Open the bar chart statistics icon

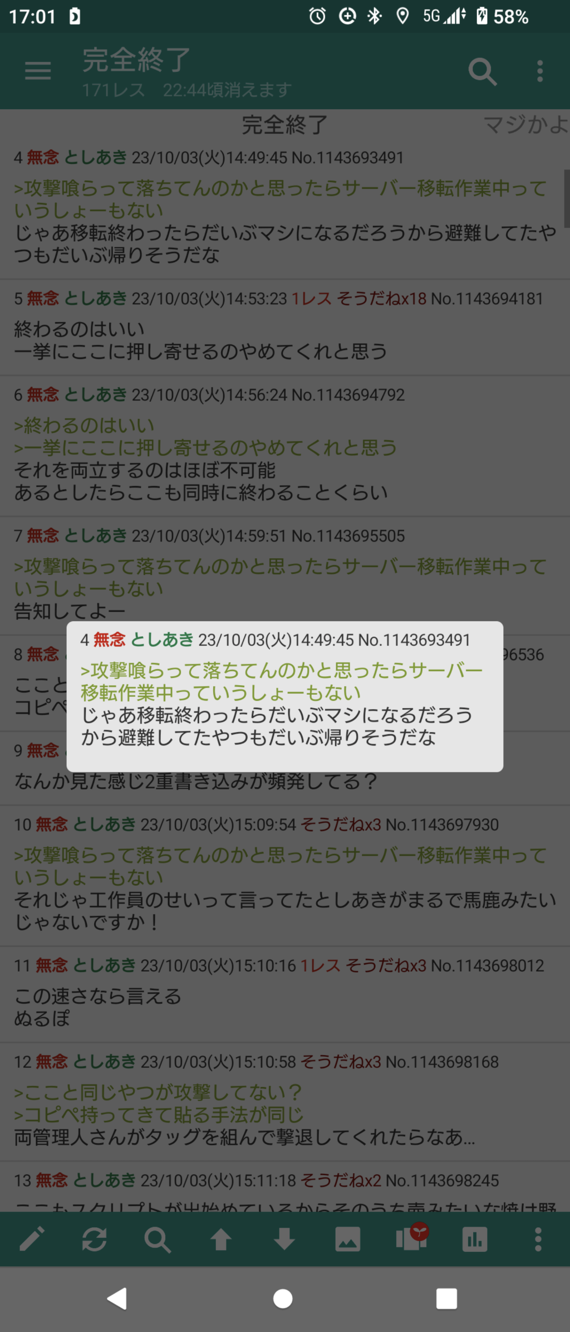[475, 1240]
